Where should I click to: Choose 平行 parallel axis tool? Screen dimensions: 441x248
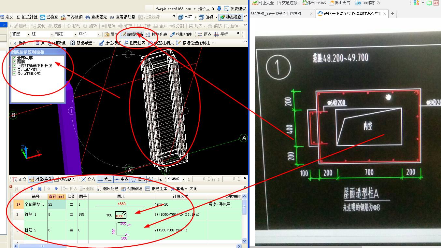(x=221, y=34)
